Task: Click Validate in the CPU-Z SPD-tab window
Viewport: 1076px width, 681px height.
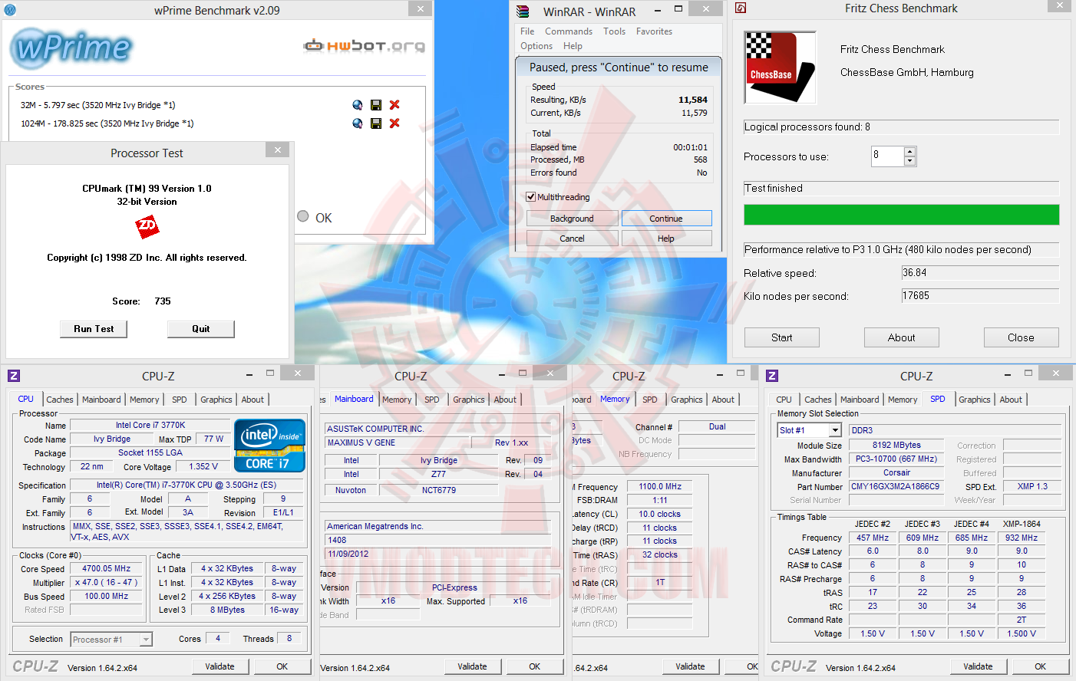Action: tap(978, 666)
